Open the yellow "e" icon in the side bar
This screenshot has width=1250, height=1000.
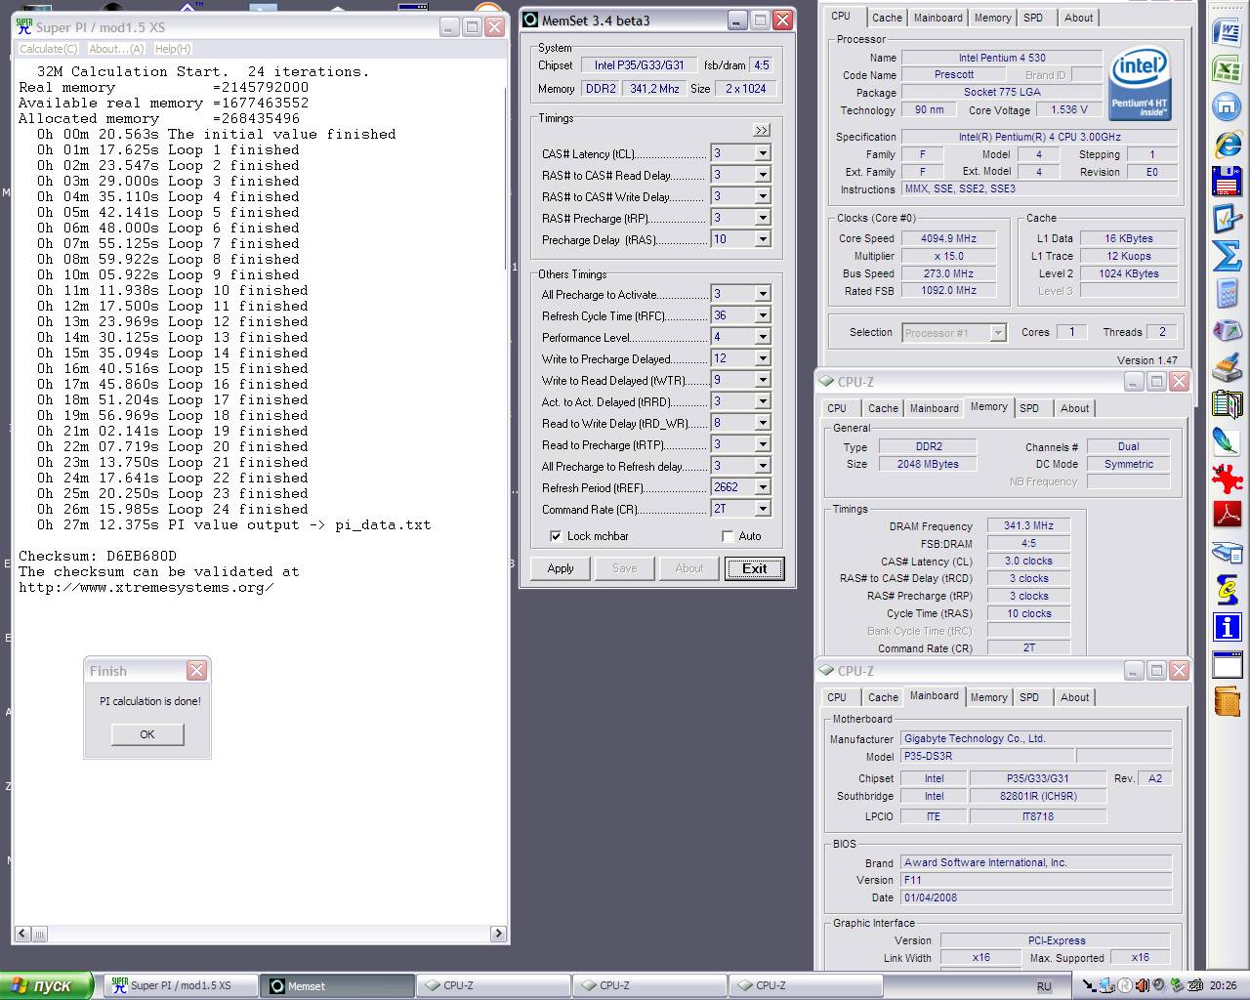1227,589
